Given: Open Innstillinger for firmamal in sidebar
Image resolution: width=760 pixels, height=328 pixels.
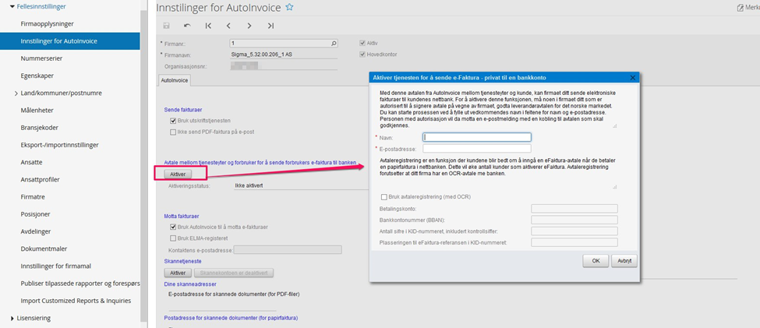Looking at the screenshot, I should (x=56, y=266).
